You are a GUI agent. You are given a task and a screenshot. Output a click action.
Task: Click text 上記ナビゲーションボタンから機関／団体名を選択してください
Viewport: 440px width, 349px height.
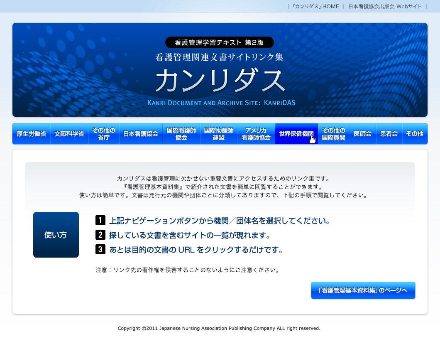point(220,221)
